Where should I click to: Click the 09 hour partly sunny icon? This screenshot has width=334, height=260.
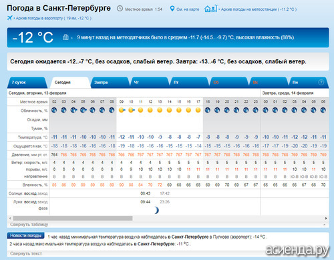click(x=122, y=110)
